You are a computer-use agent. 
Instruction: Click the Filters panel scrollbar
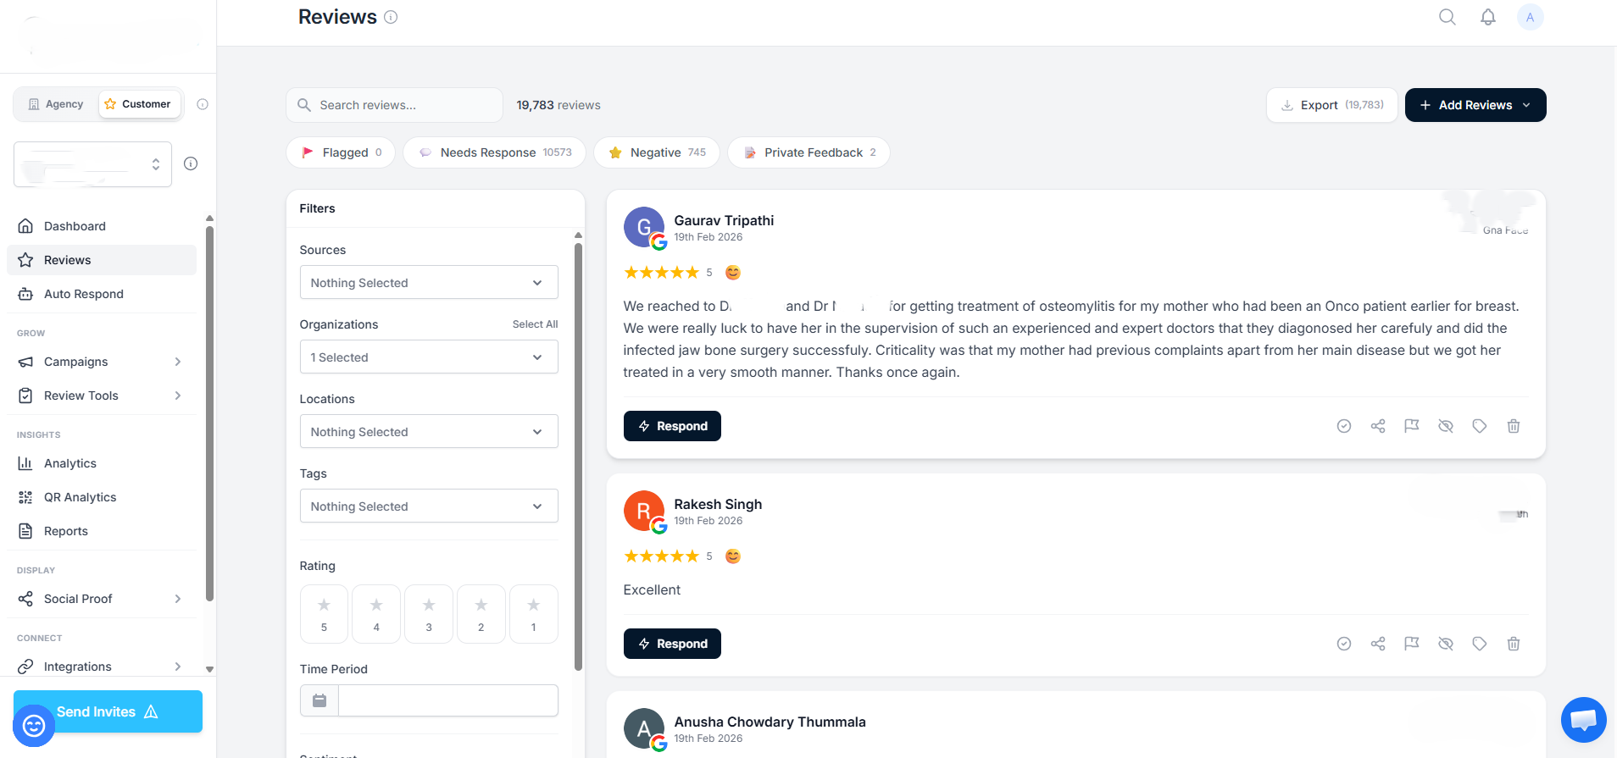pos(578,457)
